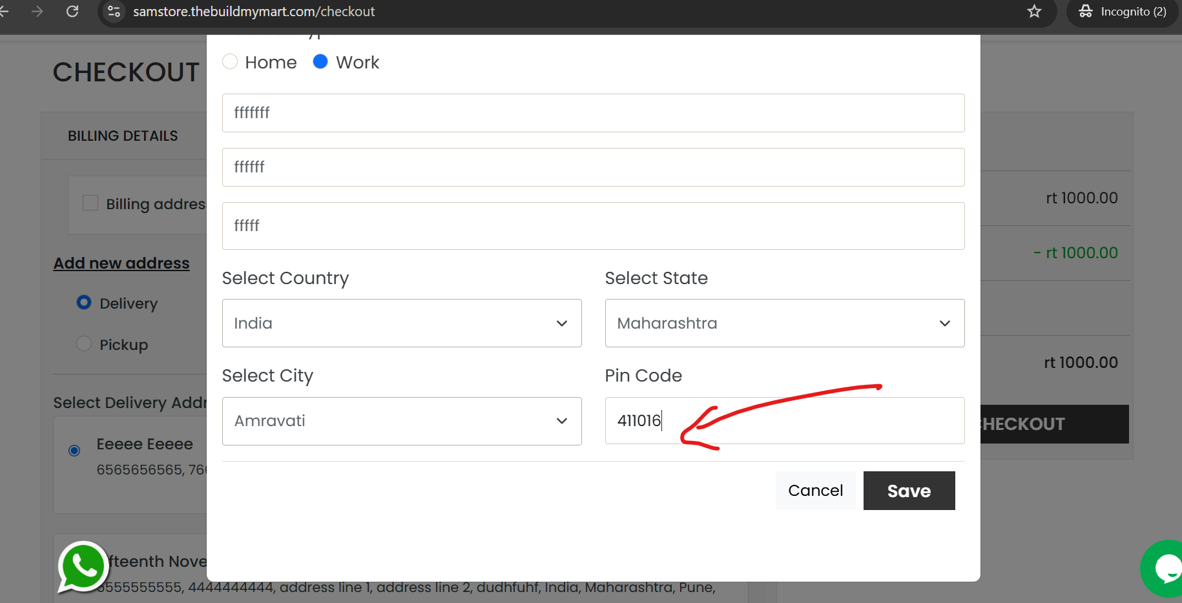
Task: Open the site information icon in address bar
Action: [x=114, y=12]
